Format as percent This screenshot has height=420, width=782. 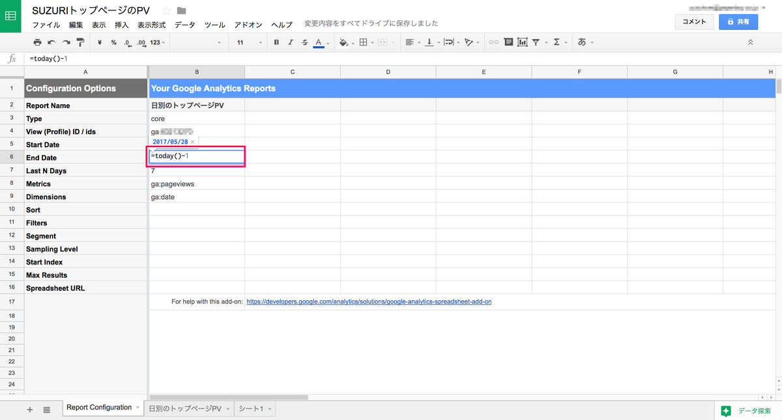(x=113, y=42)
